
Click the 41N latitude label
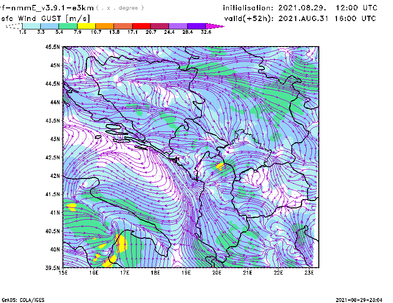[x=55, y=213]
